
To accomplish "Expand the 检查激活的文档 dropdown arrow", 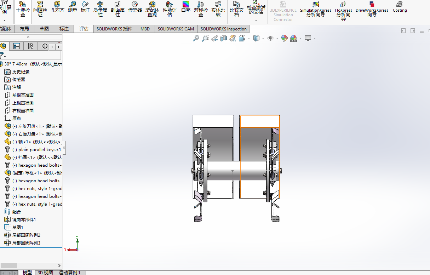I will tap(256, 20).
